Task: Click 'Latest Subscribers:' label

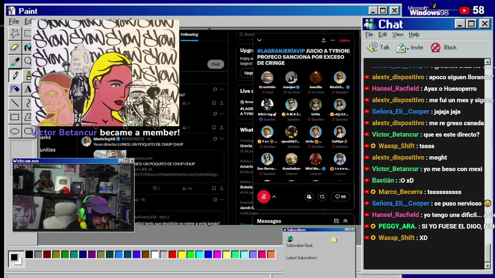Action: (x=302, y=258)
